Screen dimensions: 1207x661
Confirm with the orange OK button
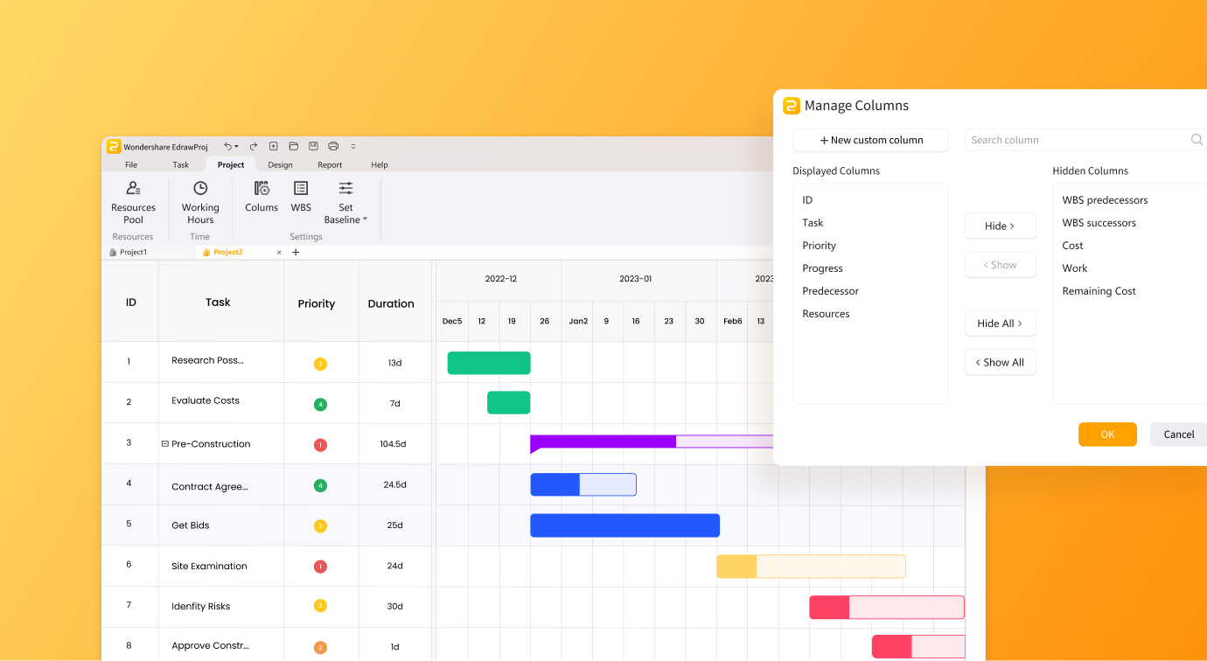1107,435
